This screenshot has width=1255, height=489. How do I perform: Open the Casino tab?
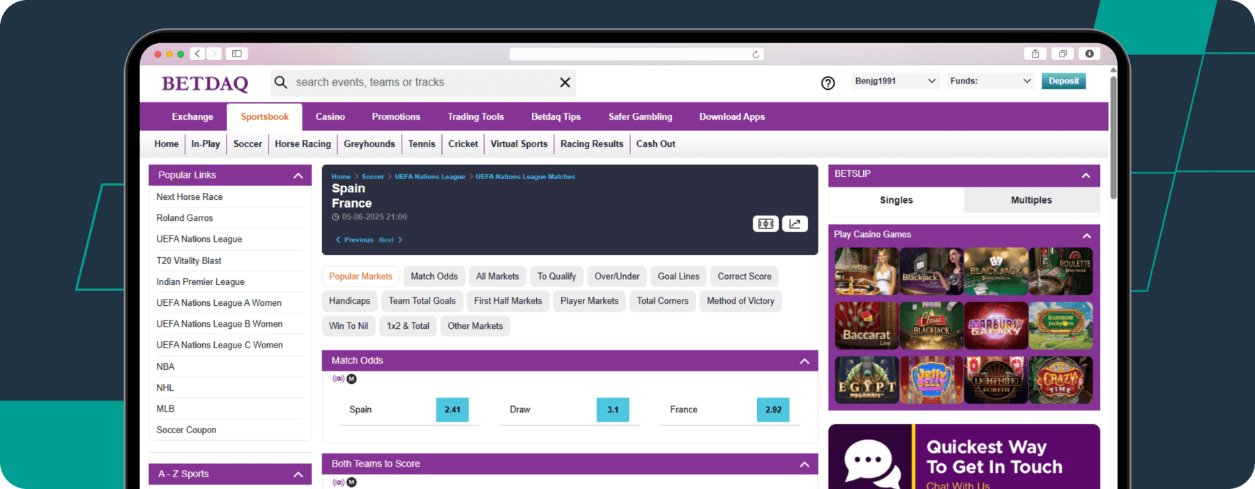click(x=330, y=116)
